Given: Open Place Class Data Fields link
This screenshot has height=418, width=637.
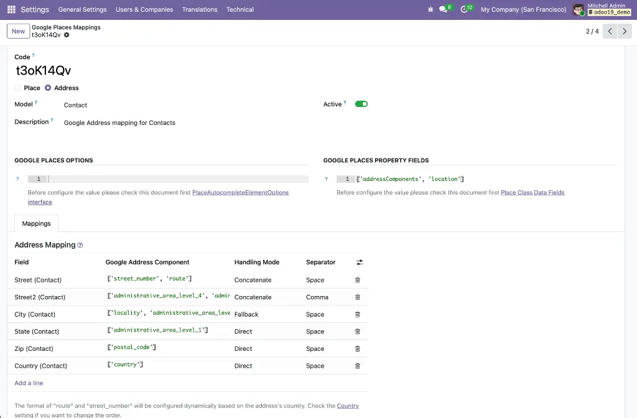Looking at the screenshot, I should 532,193.
